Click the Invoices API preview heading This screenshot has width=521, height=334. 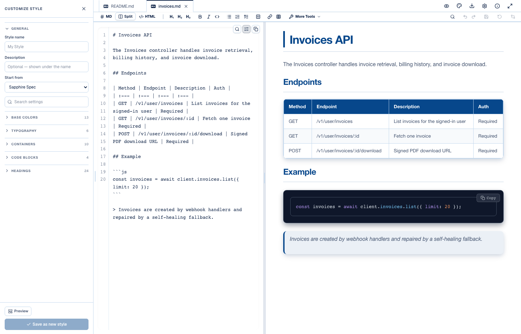pos(321,40)
